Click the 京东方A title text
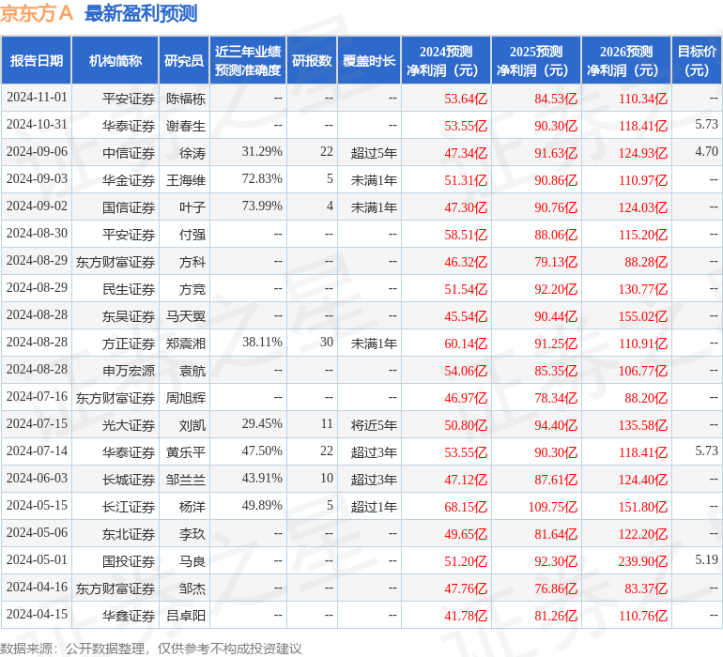The height and width of the screenshot is (657, 723). click(37, 13)
